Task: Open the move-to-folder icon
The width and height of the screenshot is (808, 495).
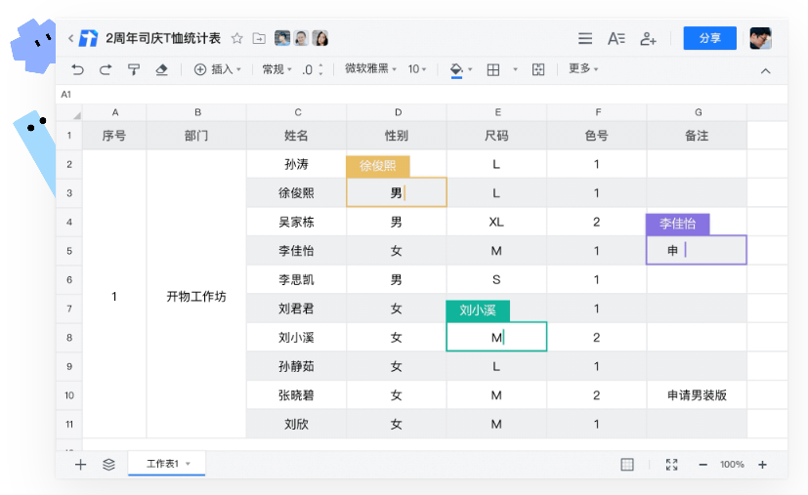Action: click(x=259, y=38)
